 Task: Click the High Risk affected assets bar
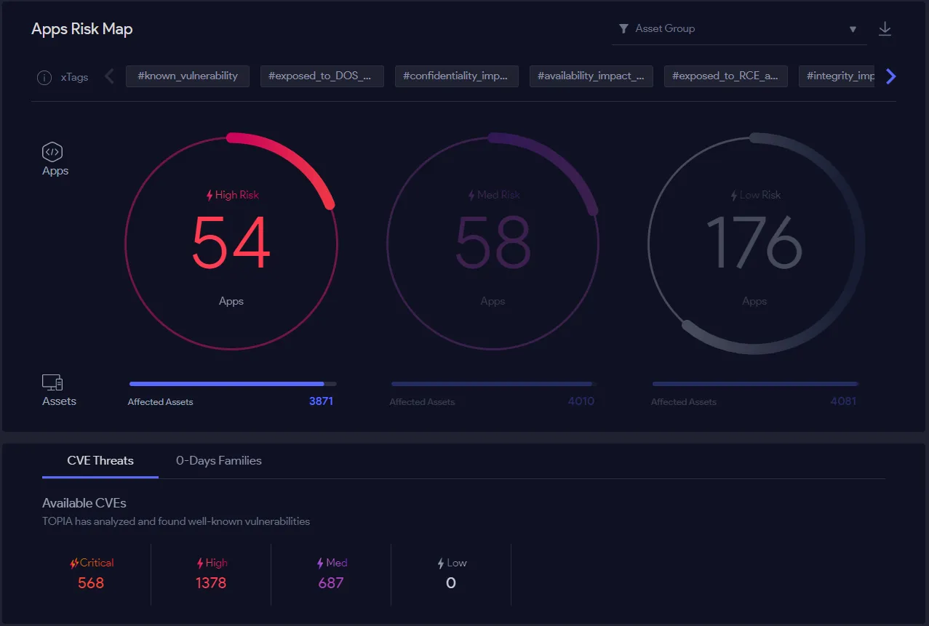pos(232,384)
